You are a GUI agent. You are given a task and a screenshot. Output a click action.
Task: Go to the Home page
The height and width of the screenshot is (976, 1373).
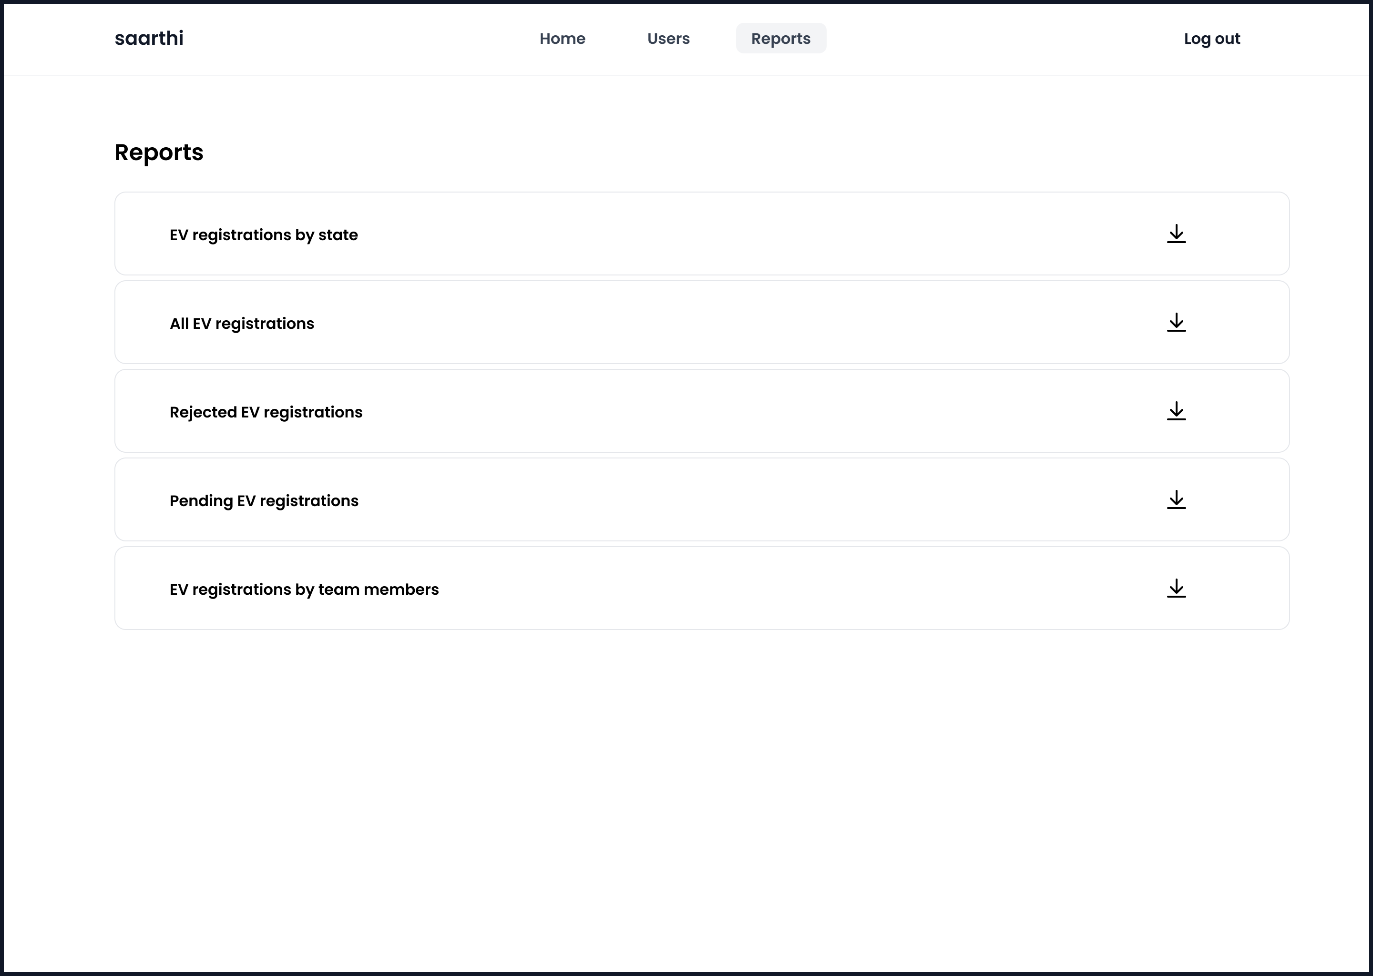click(562, 39)
